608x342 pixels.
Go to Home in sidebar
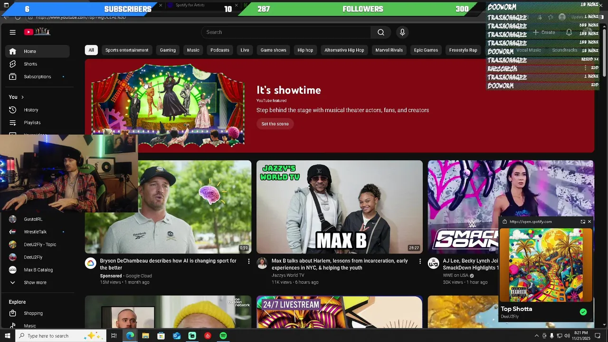pyautogui.click(x=38, y=51)
